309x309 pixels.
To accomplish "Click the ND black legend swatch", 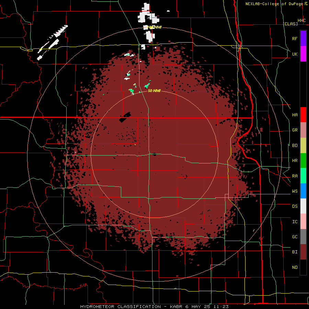I will (303, 267).
